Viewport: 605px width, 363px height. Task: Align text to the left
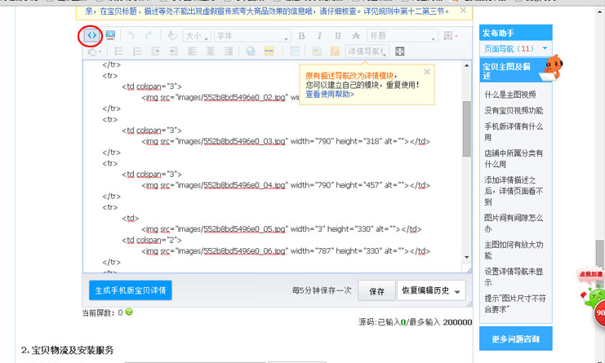(x=192, y=51)
